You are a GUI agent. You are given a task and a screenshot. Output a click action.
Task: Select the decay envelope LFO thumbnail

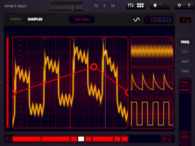tap(152, 82)
